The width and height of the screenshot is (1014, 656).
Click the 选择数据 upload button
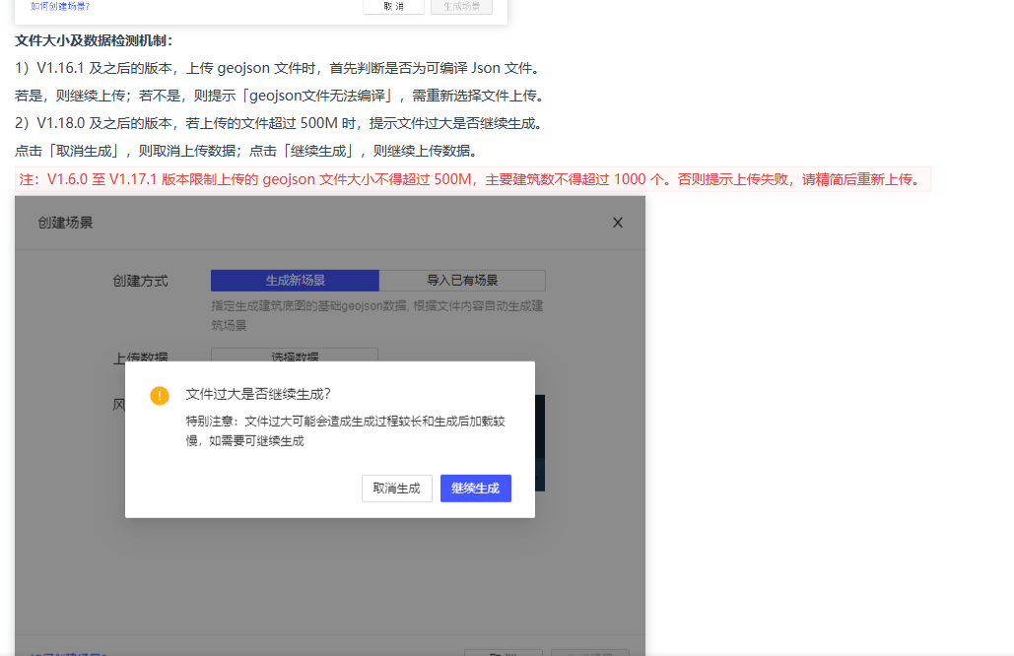295,355
